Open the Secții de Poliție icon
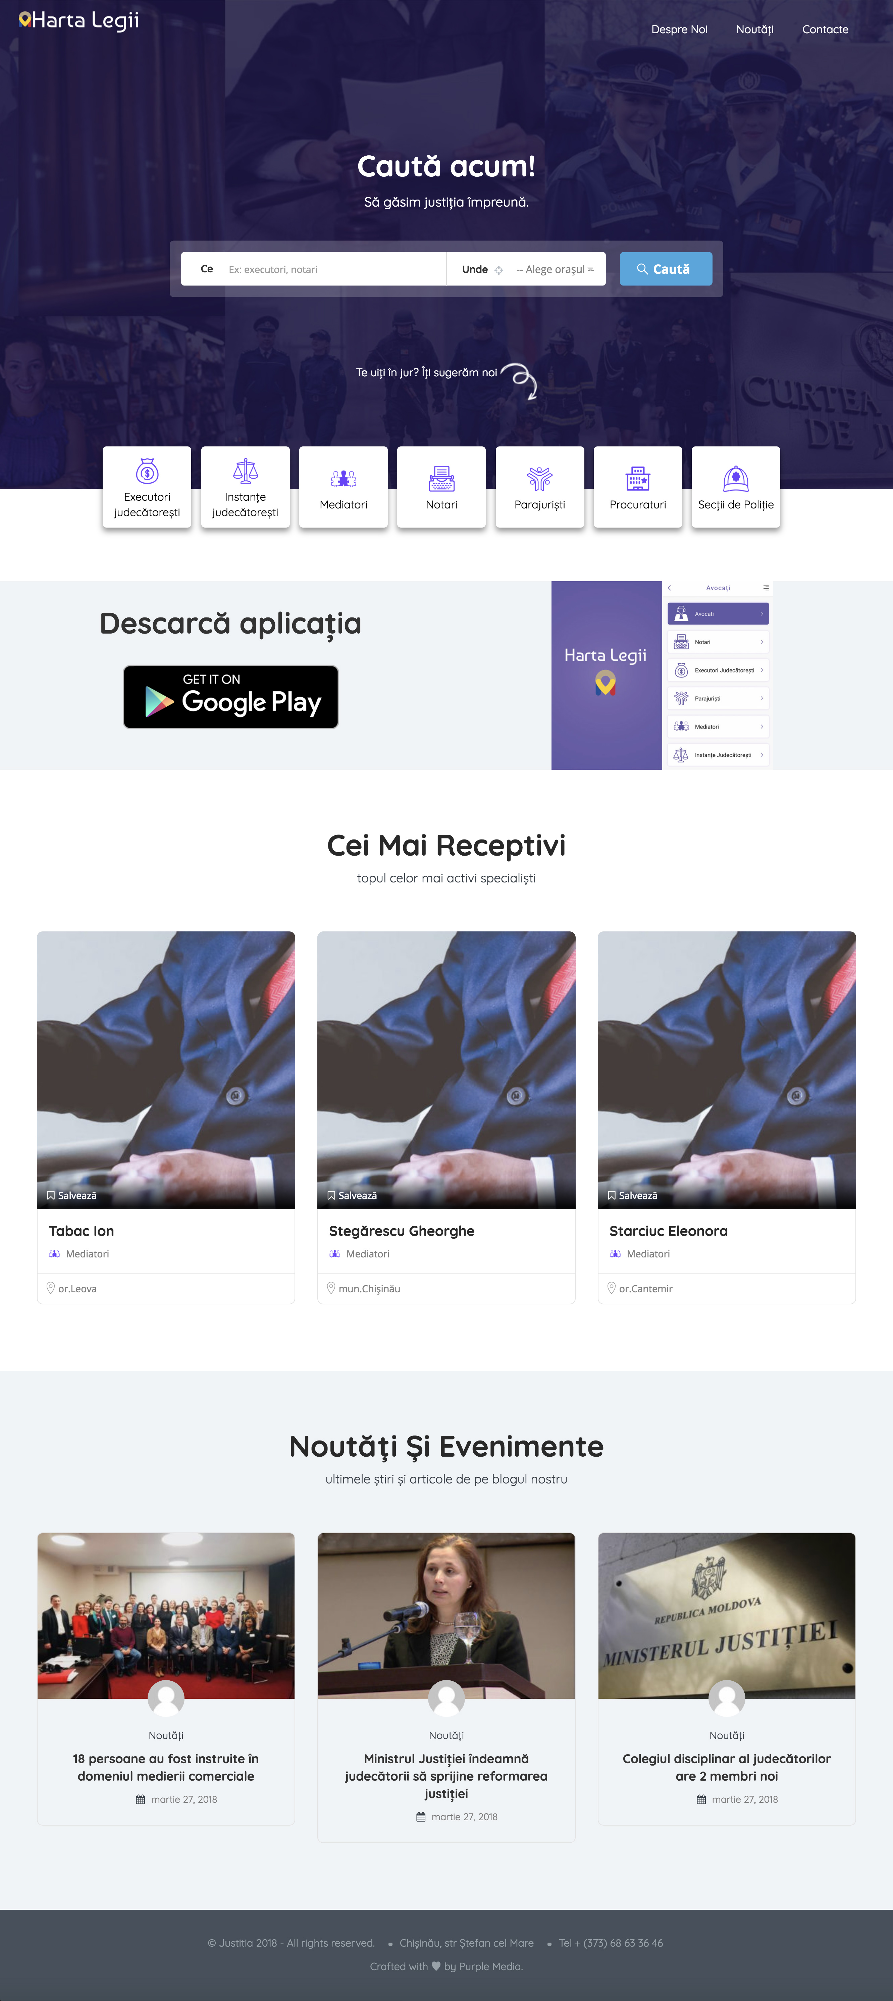This screenshot has height=2001, width=893. pyautogui.click(x=736, y=479)
